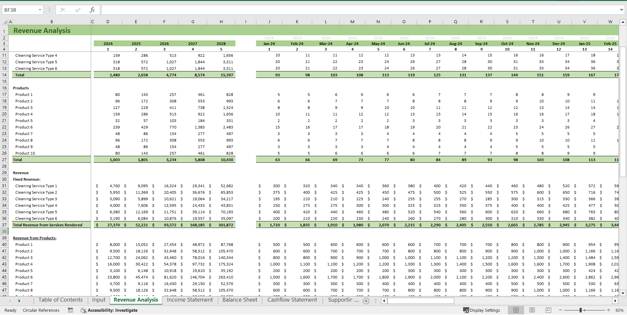Click the Ready status indicator
Screen dimensions: 627x315
[x=10, y=310]
